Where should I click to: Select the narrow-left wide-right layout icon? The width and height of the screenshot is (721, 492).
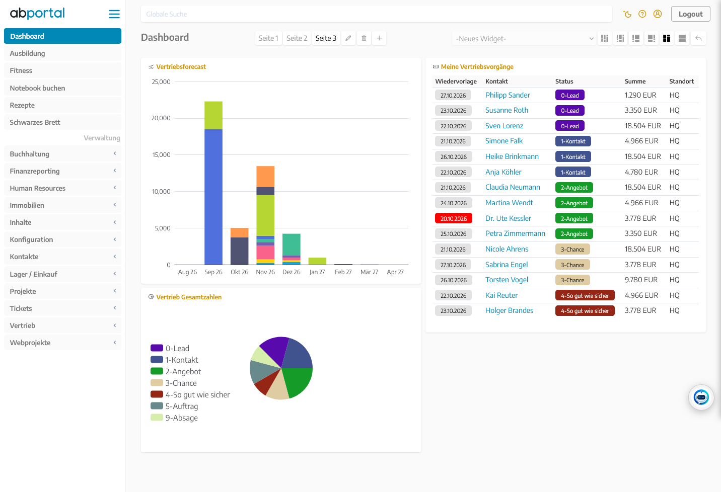636,38
